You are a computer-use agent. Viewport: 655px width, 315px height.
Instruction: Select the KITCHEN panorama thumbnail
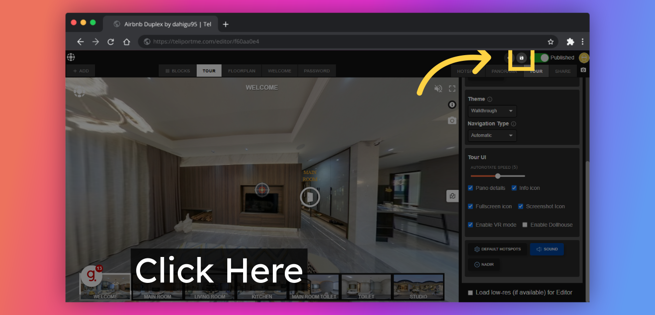click(262, 287)
